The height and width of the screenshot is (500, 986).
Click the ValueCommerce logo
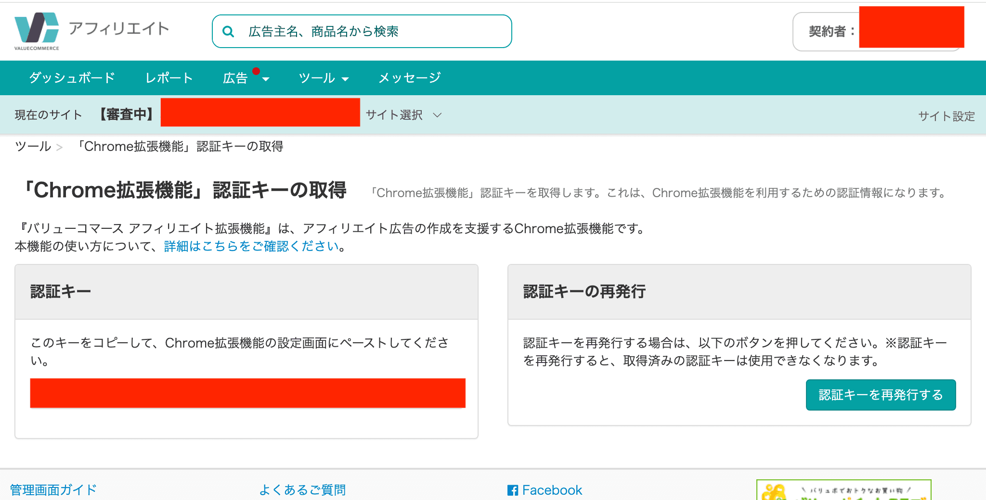pos(37,31)
